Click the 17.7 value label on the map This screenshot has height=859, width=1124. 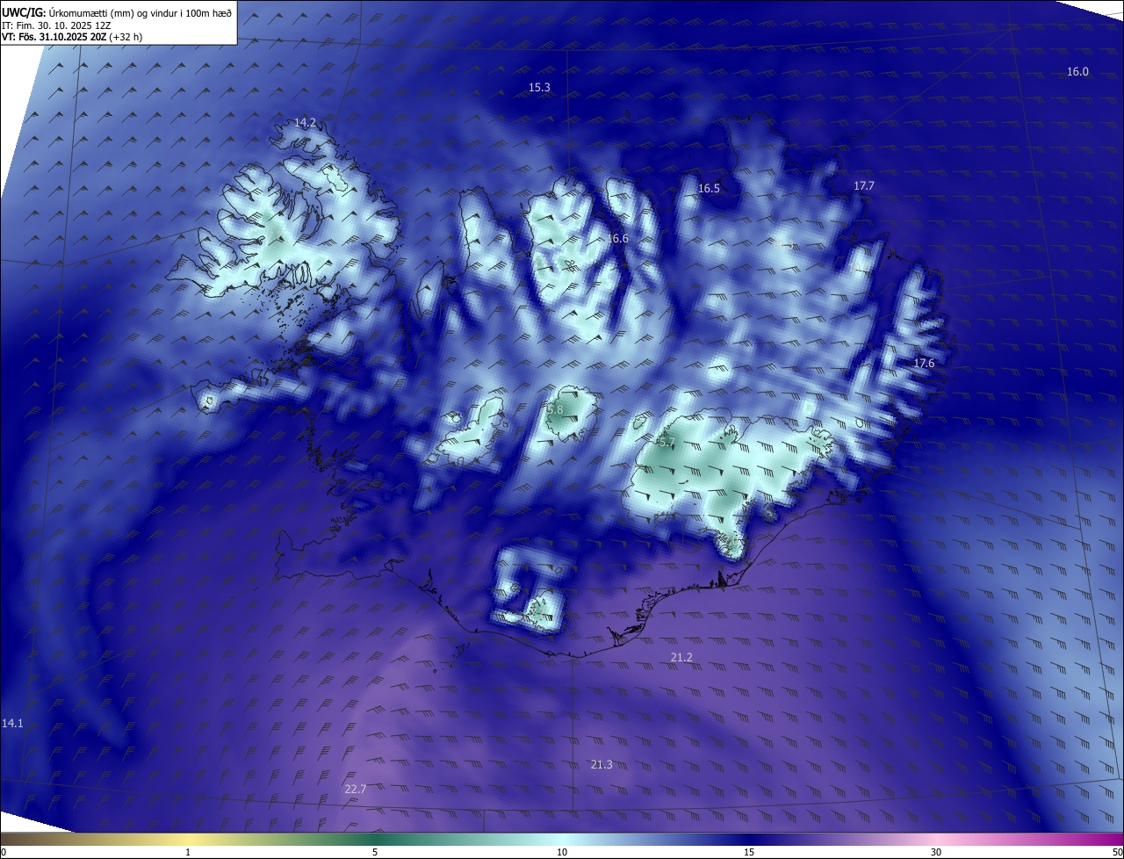864,186
